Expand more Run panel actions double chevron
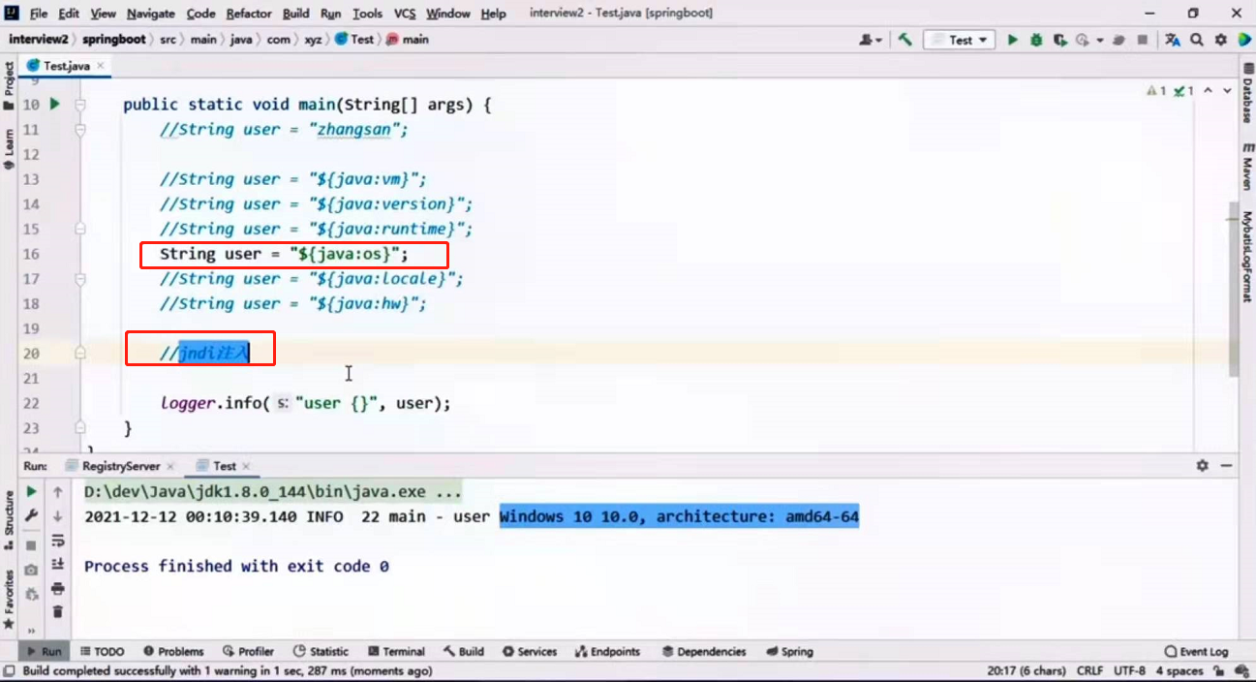Image resolution: width=1256 pixels, height=682 pixels. pos(31,630)
